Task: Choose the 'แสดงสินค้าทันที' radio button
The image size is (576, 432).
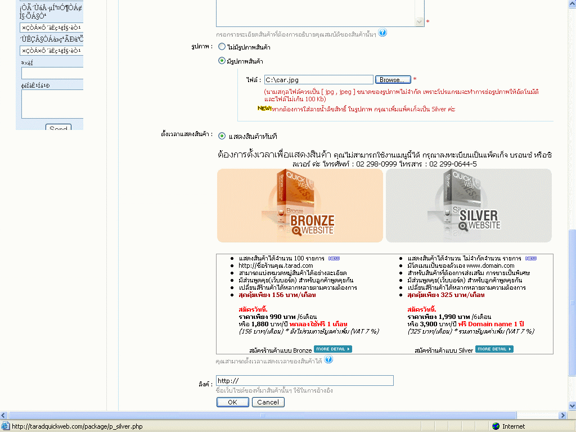Action: tap(222, 136)
